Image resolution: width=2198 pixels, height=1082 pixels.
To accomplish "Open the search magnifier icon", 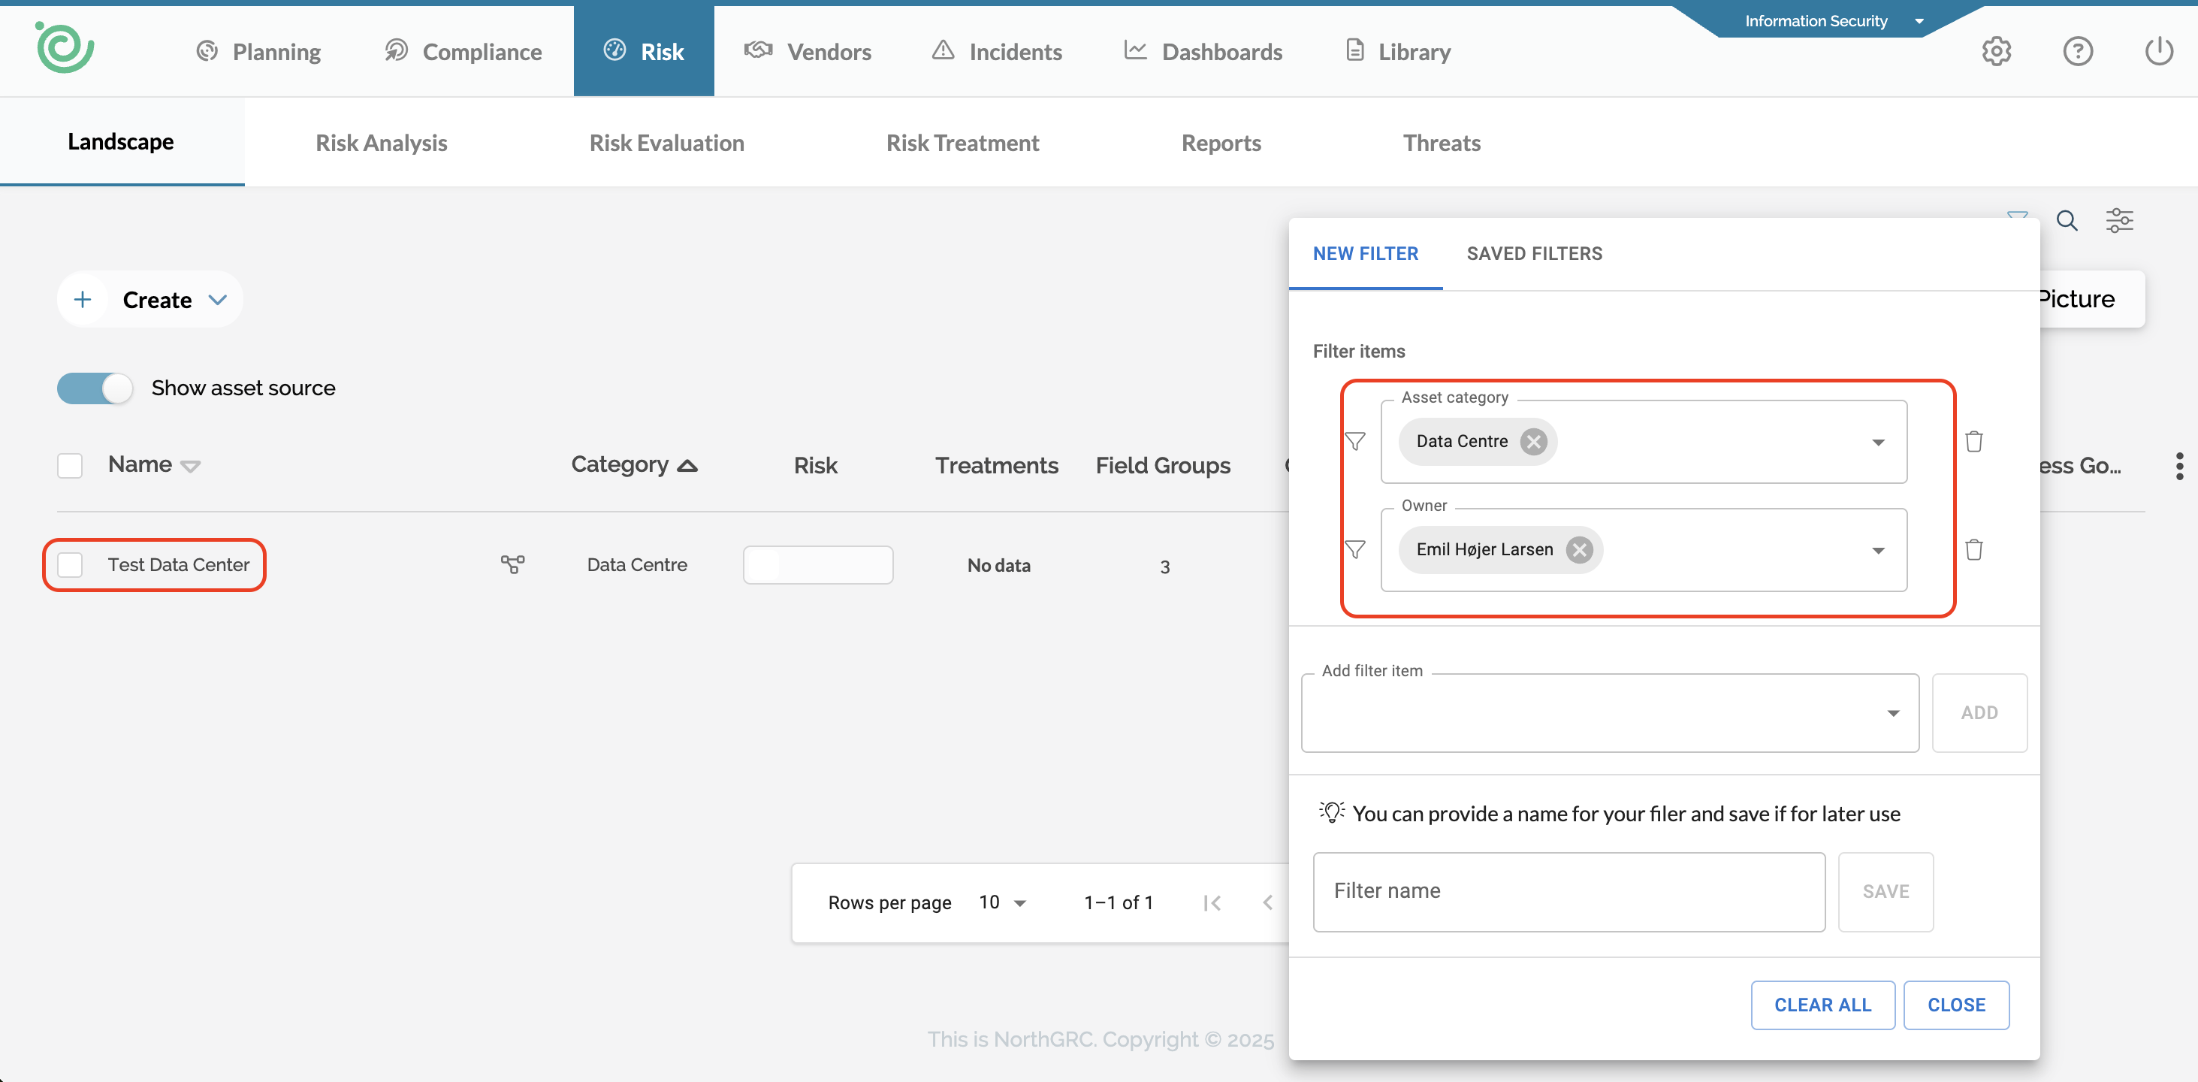I will 2066,221.
